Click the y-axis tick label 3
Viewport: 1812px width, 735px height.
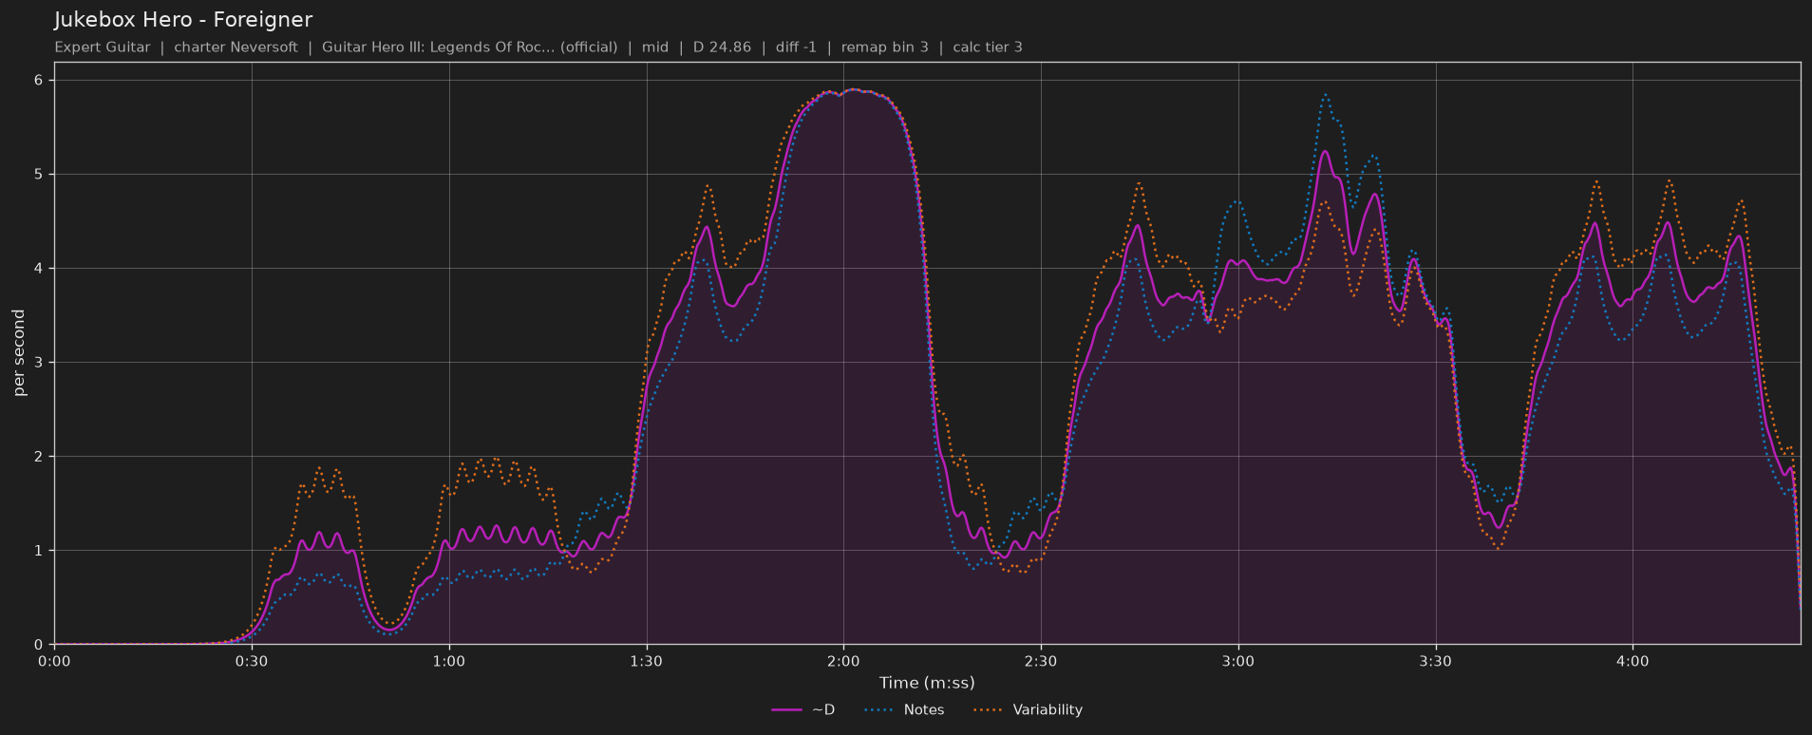pos(39,363)
